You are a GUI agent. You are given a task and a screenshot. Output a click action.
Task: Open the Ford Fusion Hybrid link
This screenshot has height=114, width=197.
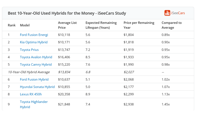pos(34,79)
